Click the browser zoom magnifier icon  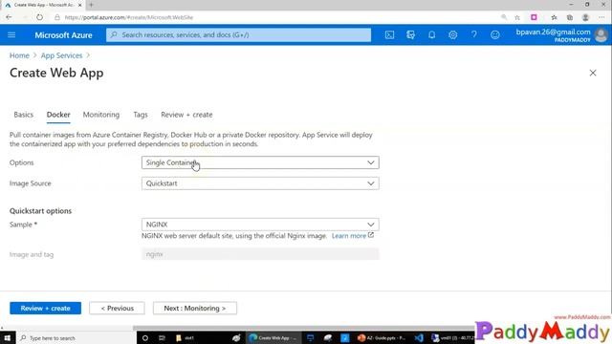(x=504, y=17)
